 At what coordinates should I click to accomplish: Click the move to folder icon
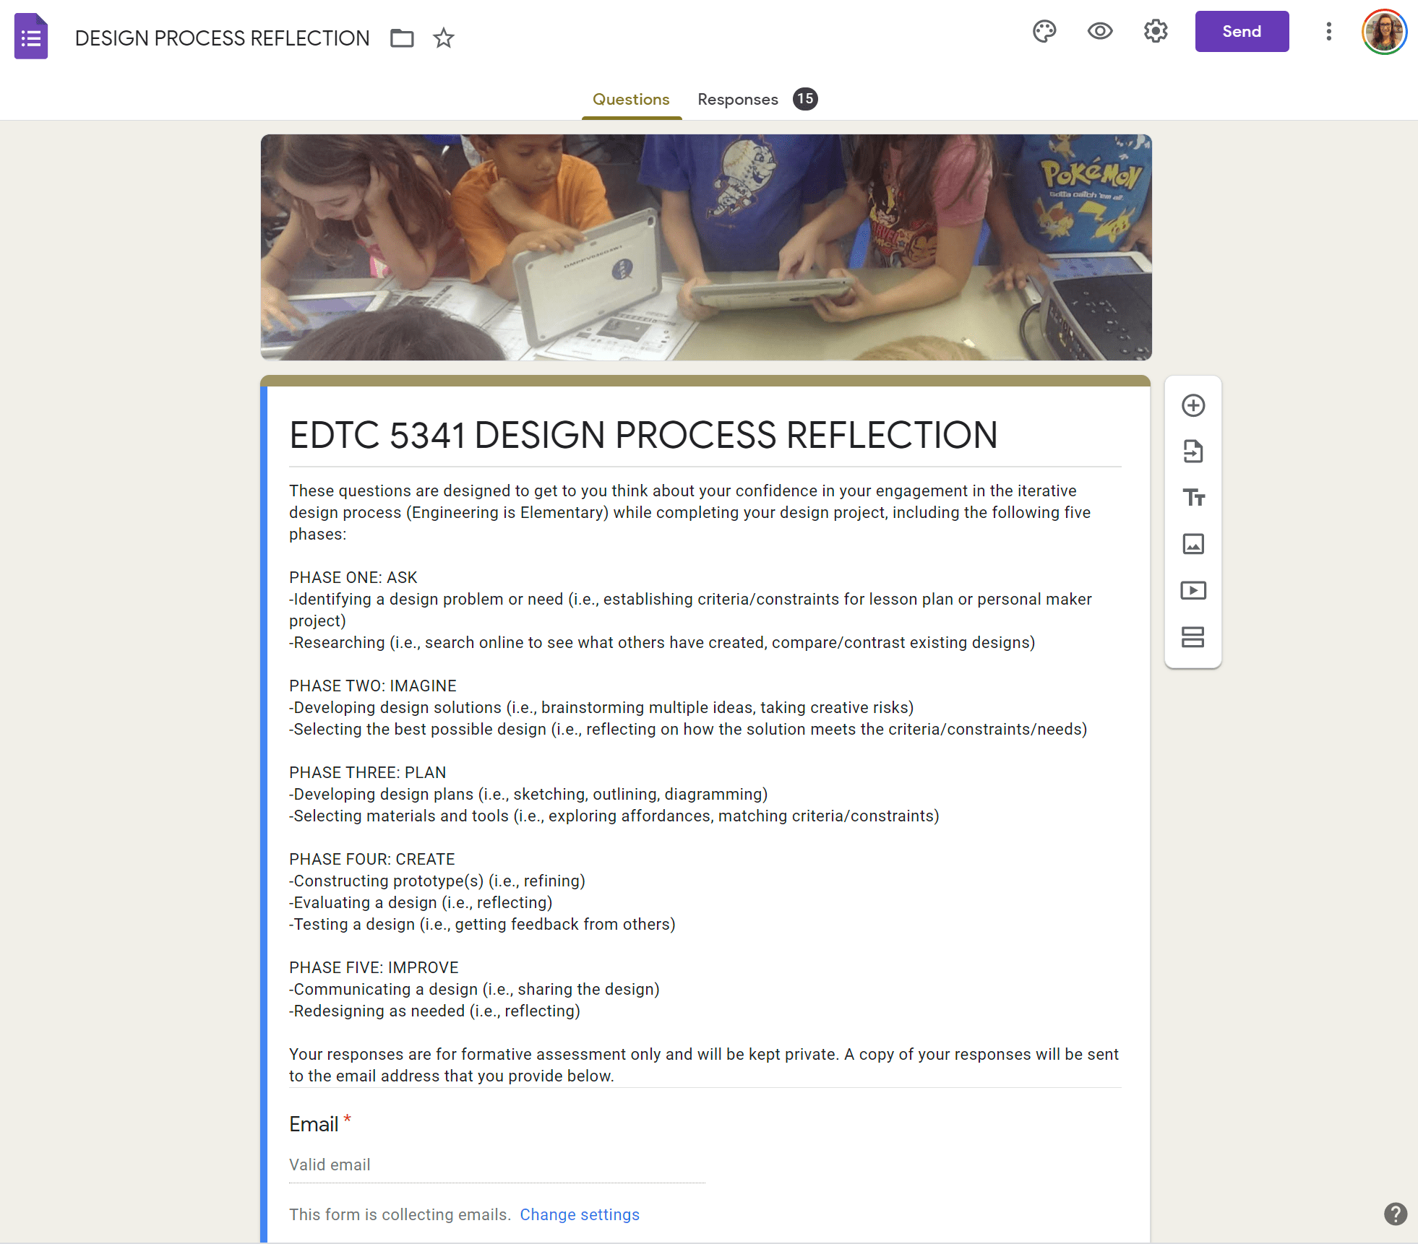[402, 38]
